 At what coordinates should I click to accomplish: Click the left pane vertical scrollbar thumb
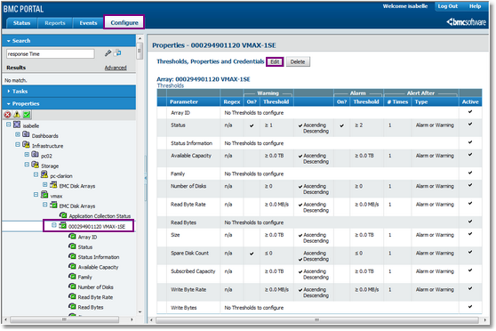pyautogui.click(x=140, y=51)
